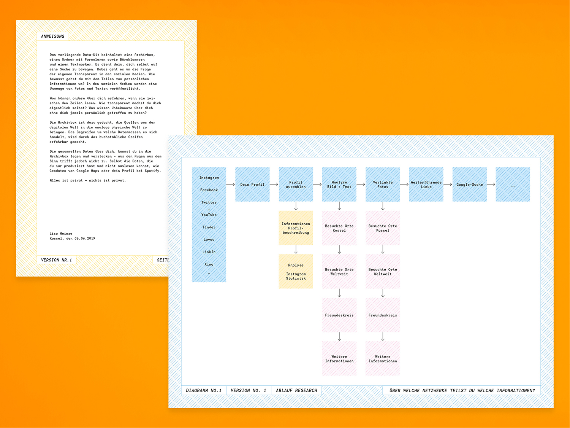
Task: Click the line 'Alles ist privat – nichts ist privat.'
Action: [x=87, y=180]
